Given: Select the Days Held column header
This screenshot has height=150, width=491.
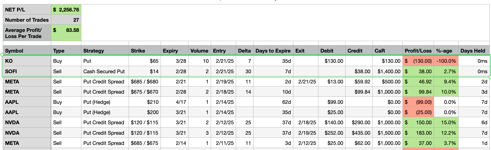Looking at the screenshot, I should click(474, 51).
